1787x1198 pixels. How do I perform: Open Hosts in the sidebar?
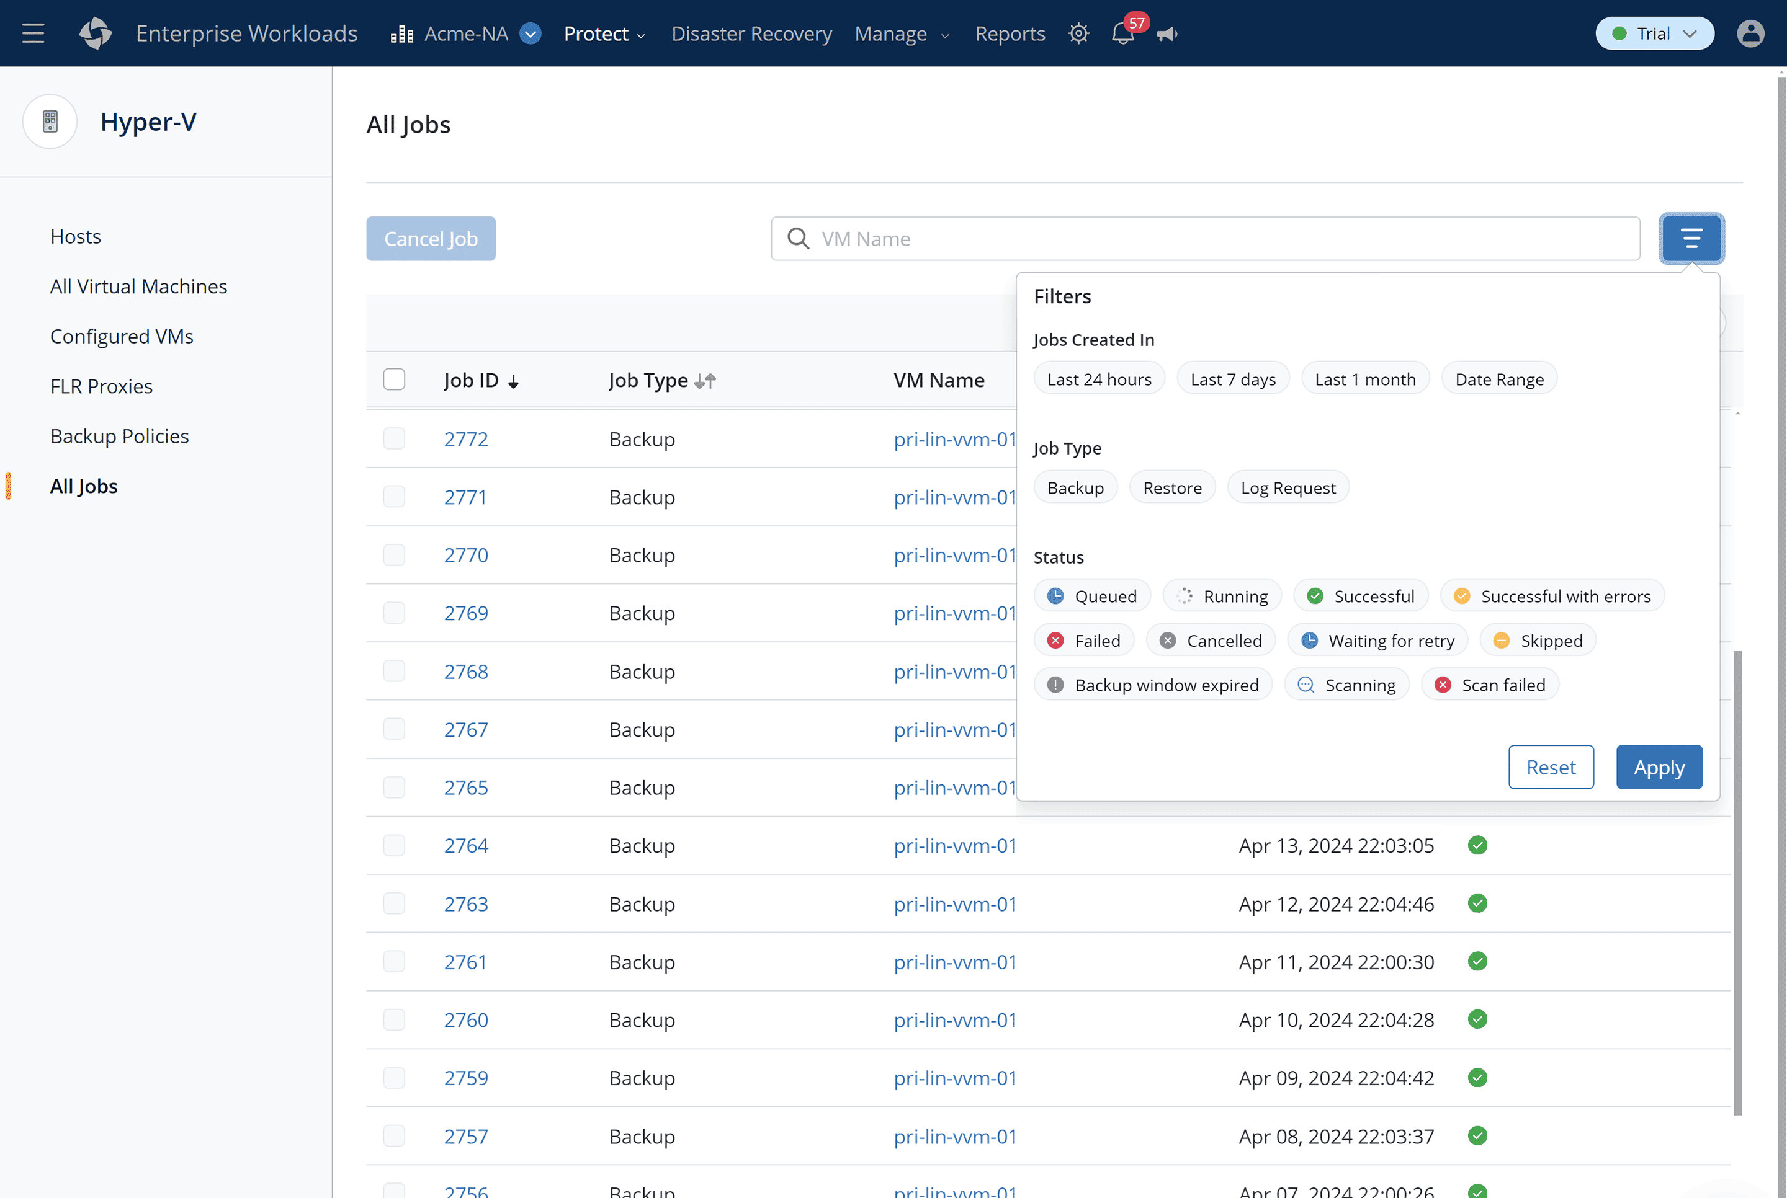76,237
